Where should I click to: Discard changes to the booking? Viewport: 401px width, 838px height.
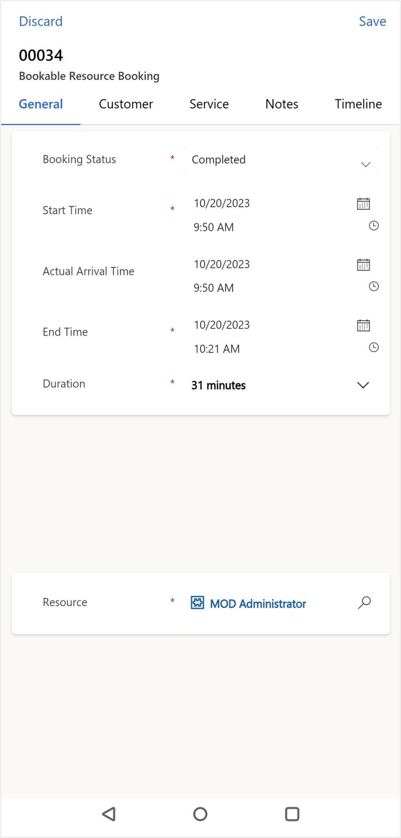tap(41, 21)
